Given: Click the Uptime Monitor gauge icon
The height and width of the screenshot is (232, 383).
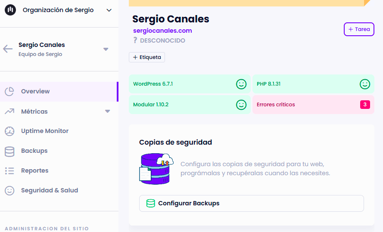Looking at the screenshot, I should (x=9, y=131).
